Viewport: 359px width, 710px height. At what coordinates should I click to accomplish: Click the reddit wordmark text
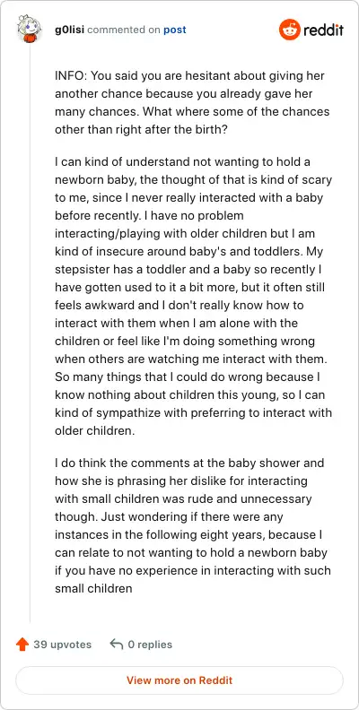click(323, 30)
